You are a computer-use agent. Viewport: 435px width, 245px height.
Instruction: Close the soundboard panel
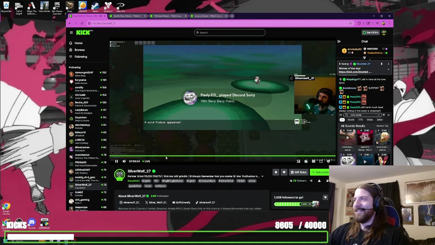tap(388, 115)
